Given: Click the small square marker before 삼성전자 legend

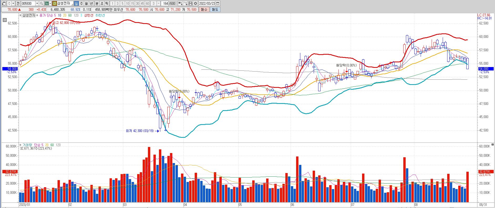Looking at the screenshot, I should click(20, 15).
